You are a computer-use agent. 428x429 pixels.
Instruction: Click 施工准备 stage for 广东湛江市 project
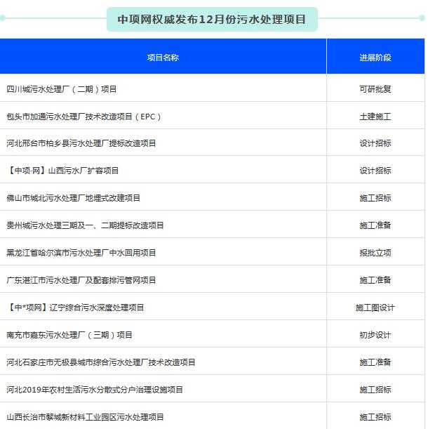[x=375, y=280]
